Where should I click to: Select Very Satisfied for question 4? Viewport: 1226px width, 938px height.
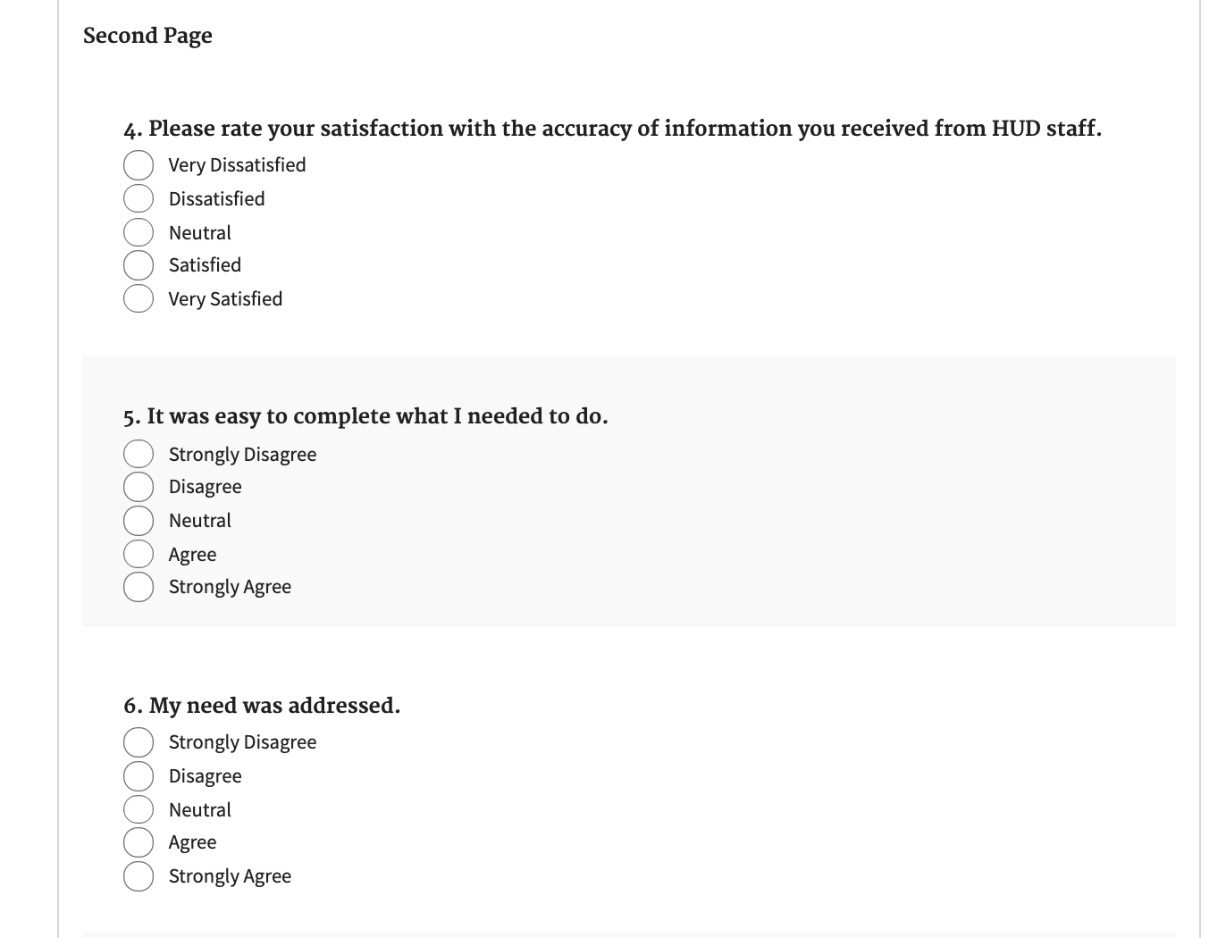139,298
